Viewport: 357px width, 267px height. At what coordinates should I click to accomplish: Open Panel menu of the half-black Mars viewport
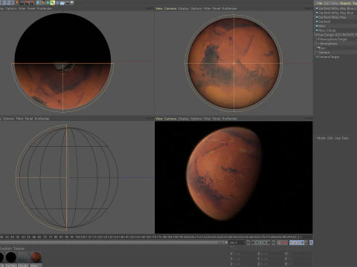click(31, 8)
